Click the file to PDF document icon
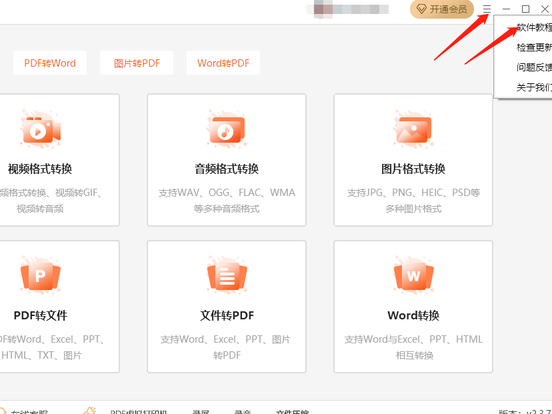This screenshot has height=414, width=552. point(227,275)
